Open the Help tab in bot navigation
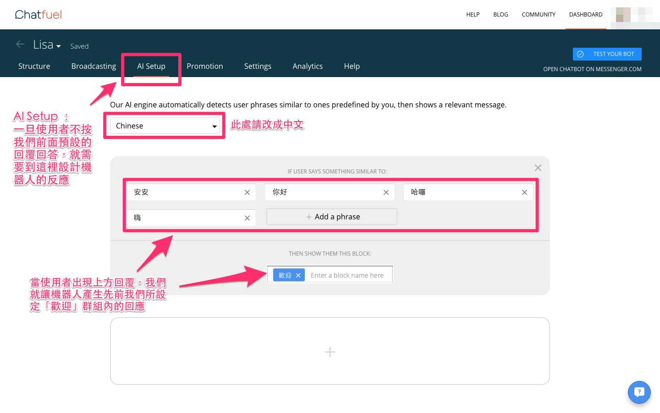The height and width of the screenshot is (413, 660). (352, 66)
